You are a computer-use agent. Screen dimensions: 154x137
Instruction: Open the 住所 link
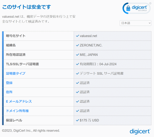9,92
